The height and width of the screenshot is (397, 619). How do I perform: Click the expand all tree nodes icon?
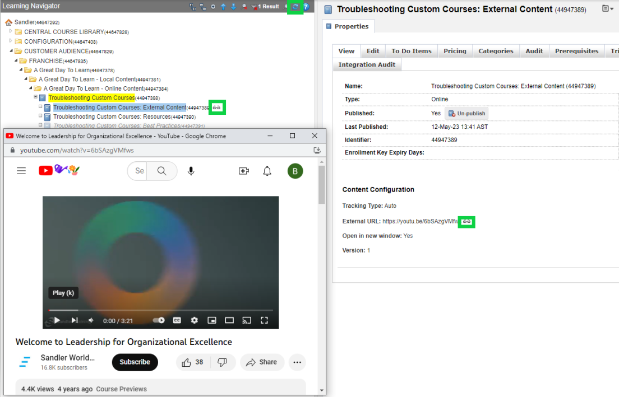tap(193, 7)
